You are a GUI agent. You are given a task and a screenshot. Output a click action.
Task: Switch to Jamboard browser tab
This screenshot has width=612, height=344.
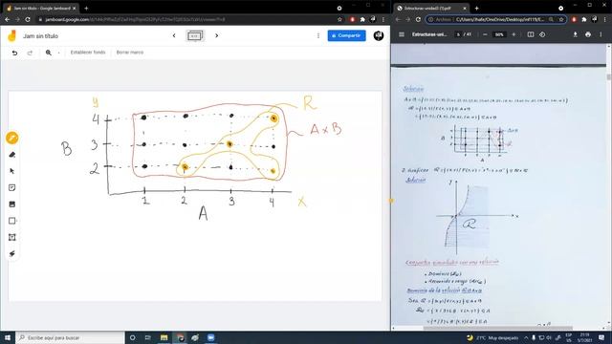(x=41, y=8)
